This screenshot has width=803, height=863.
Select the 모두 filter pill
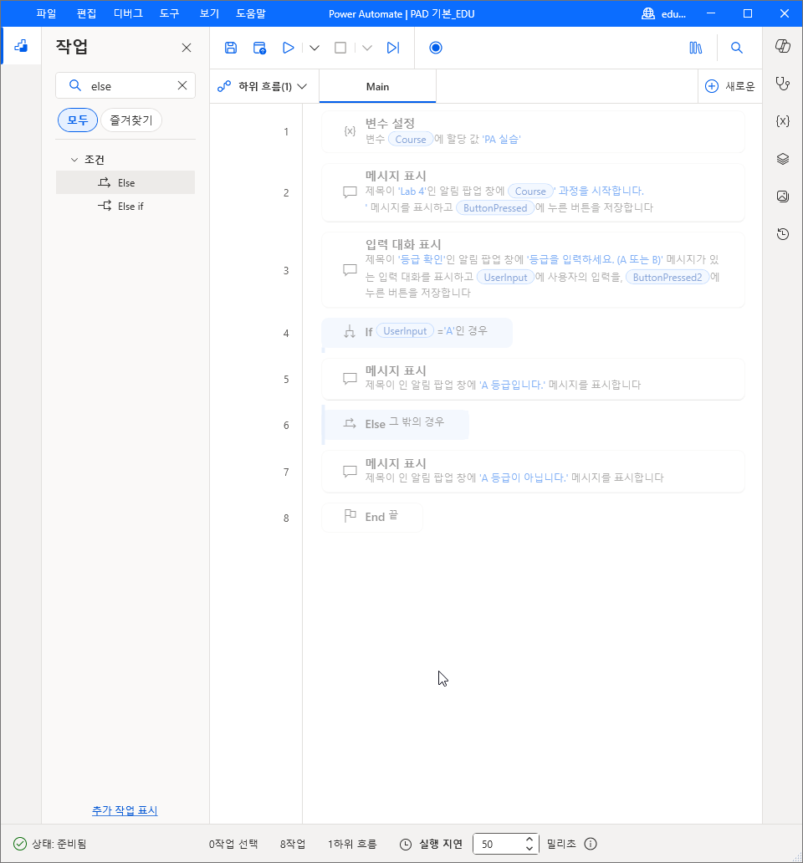pyautogui.click(x=78, y=120)
